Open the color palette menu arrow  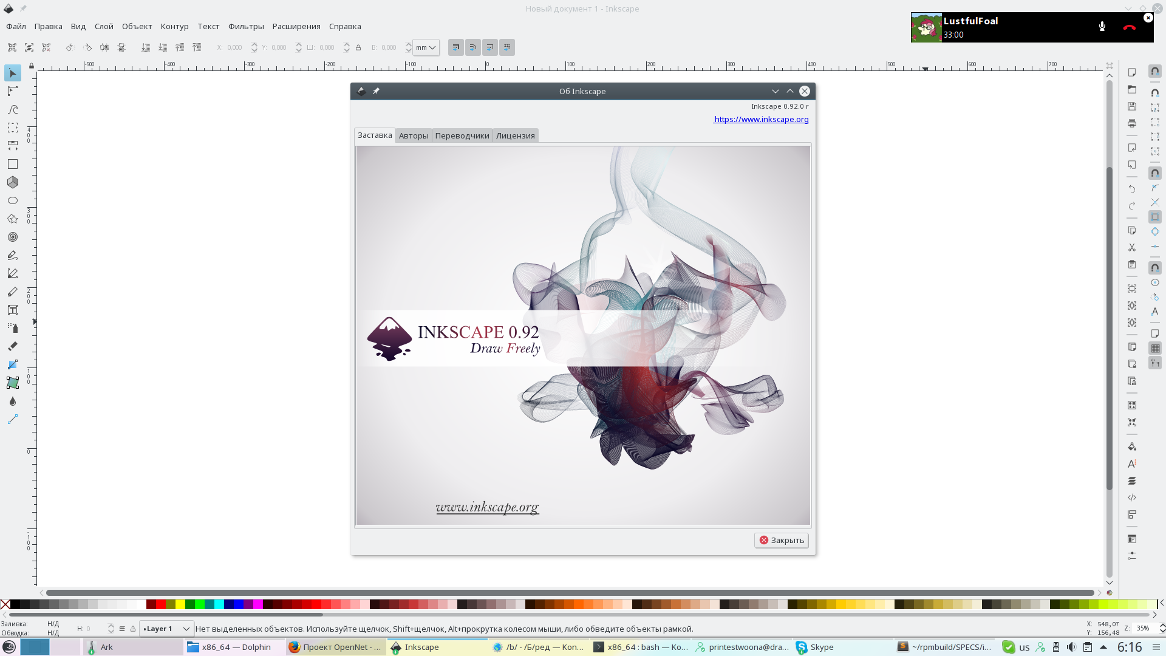pos(1162,604)
